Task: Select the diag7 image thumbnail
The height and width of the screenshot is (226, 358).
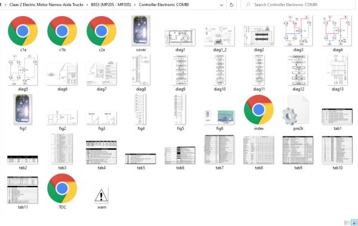Action: coord(101,73)
